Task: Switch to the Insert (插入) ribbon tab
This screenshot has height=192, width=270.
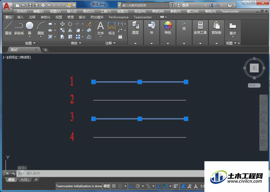Action: [x=20, y=17]
